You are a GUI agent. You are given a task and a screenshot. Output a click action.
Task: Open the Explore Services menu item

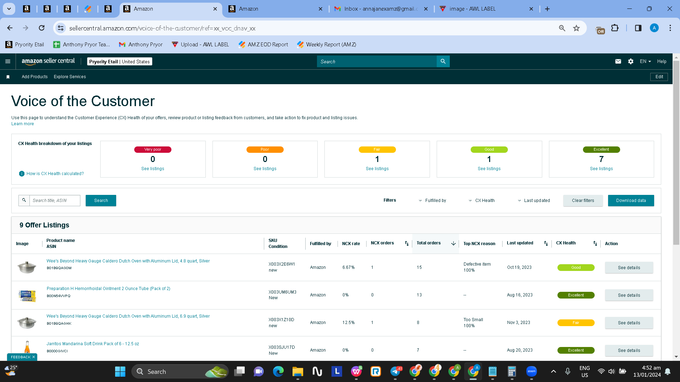point(70,77)
